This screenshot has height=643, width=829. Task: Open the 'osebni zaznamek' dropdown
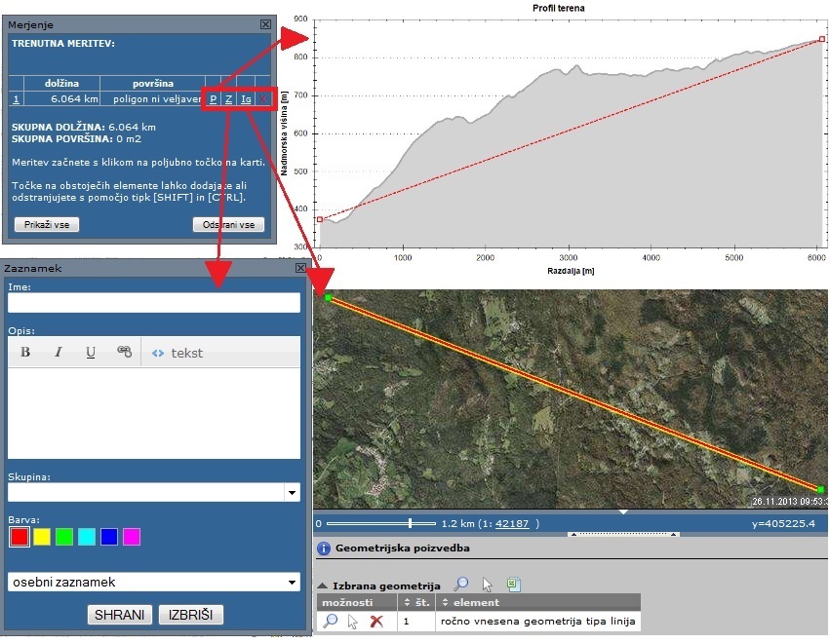(x=293, y=582)
